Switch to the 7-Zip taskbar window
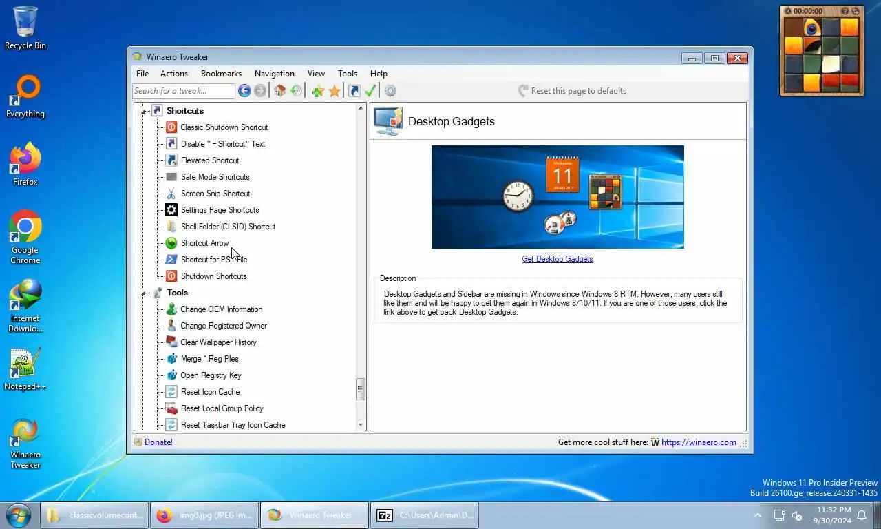 (425, 515)
